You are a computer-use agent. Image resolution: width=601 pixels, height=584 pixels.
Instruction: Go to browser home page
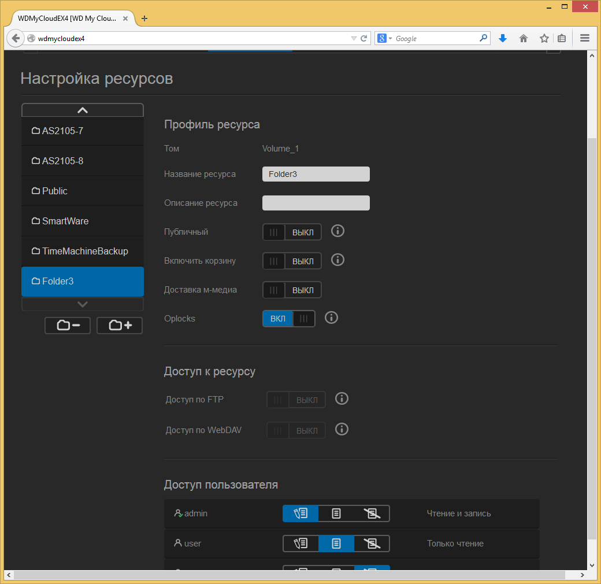click(x=524, y=38)
